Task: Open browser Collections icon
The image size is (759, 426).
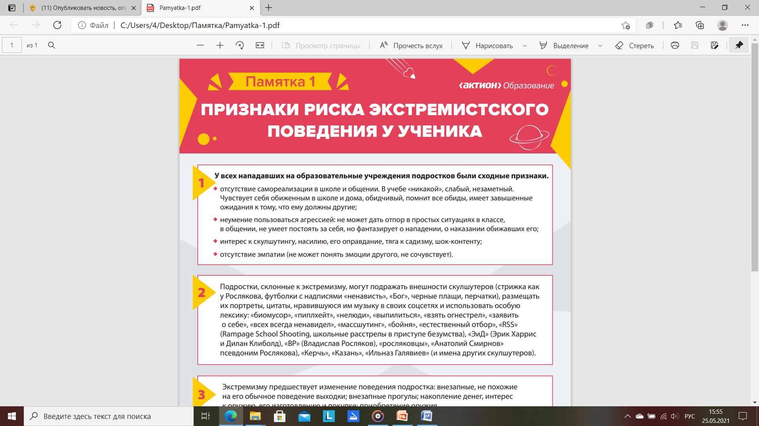Action: click(700, 25)
